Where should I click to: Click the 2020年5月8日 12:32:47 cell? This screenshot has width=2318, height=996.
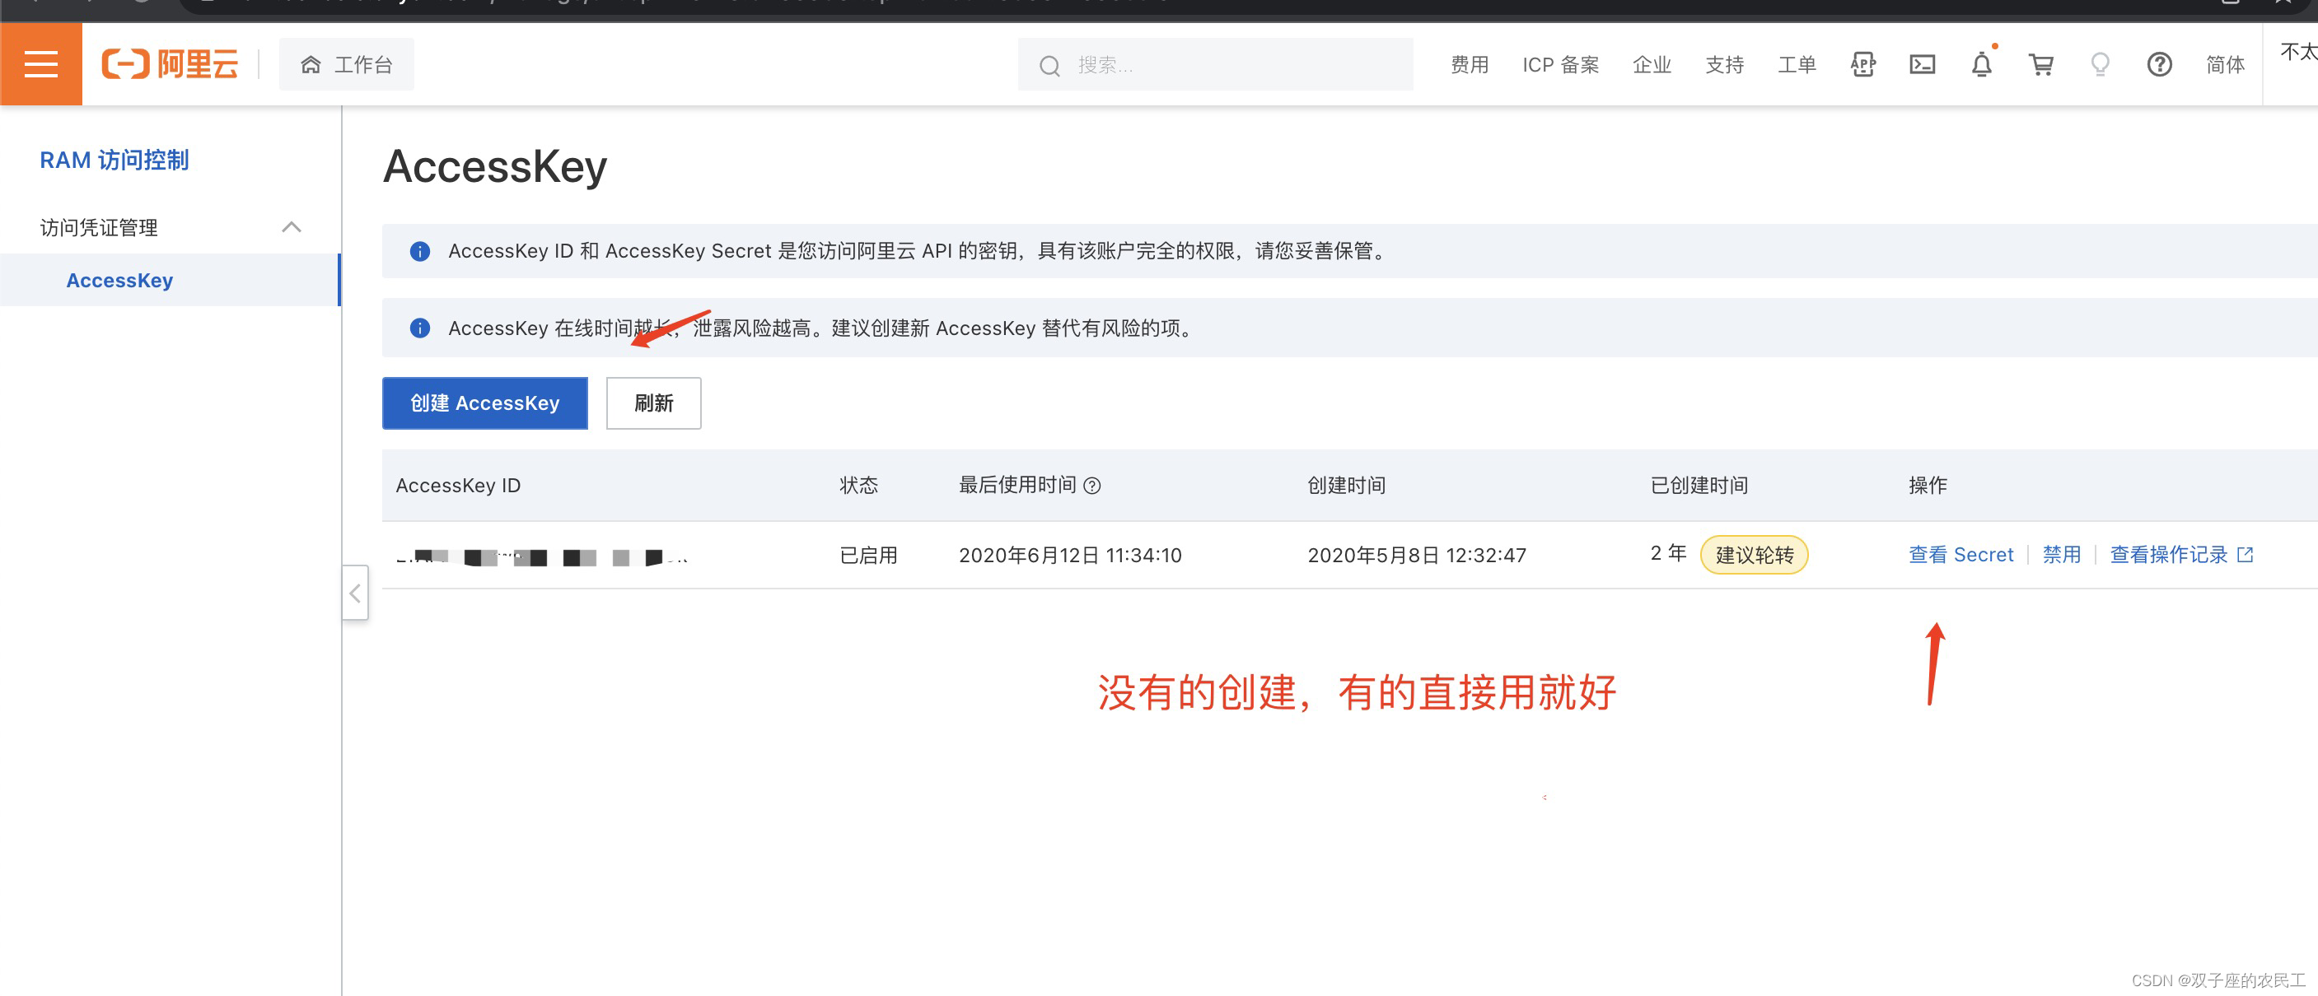point(1416,556)
